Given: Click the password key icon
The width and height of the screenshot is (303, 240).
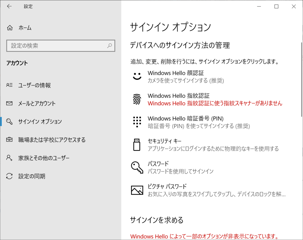Looking at the screenshot, I should point(137,167).
